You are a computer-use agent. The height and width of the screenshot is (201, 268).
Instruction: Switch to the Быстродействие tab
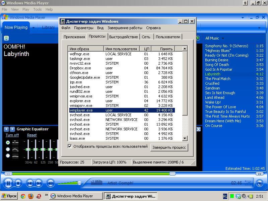123,37
